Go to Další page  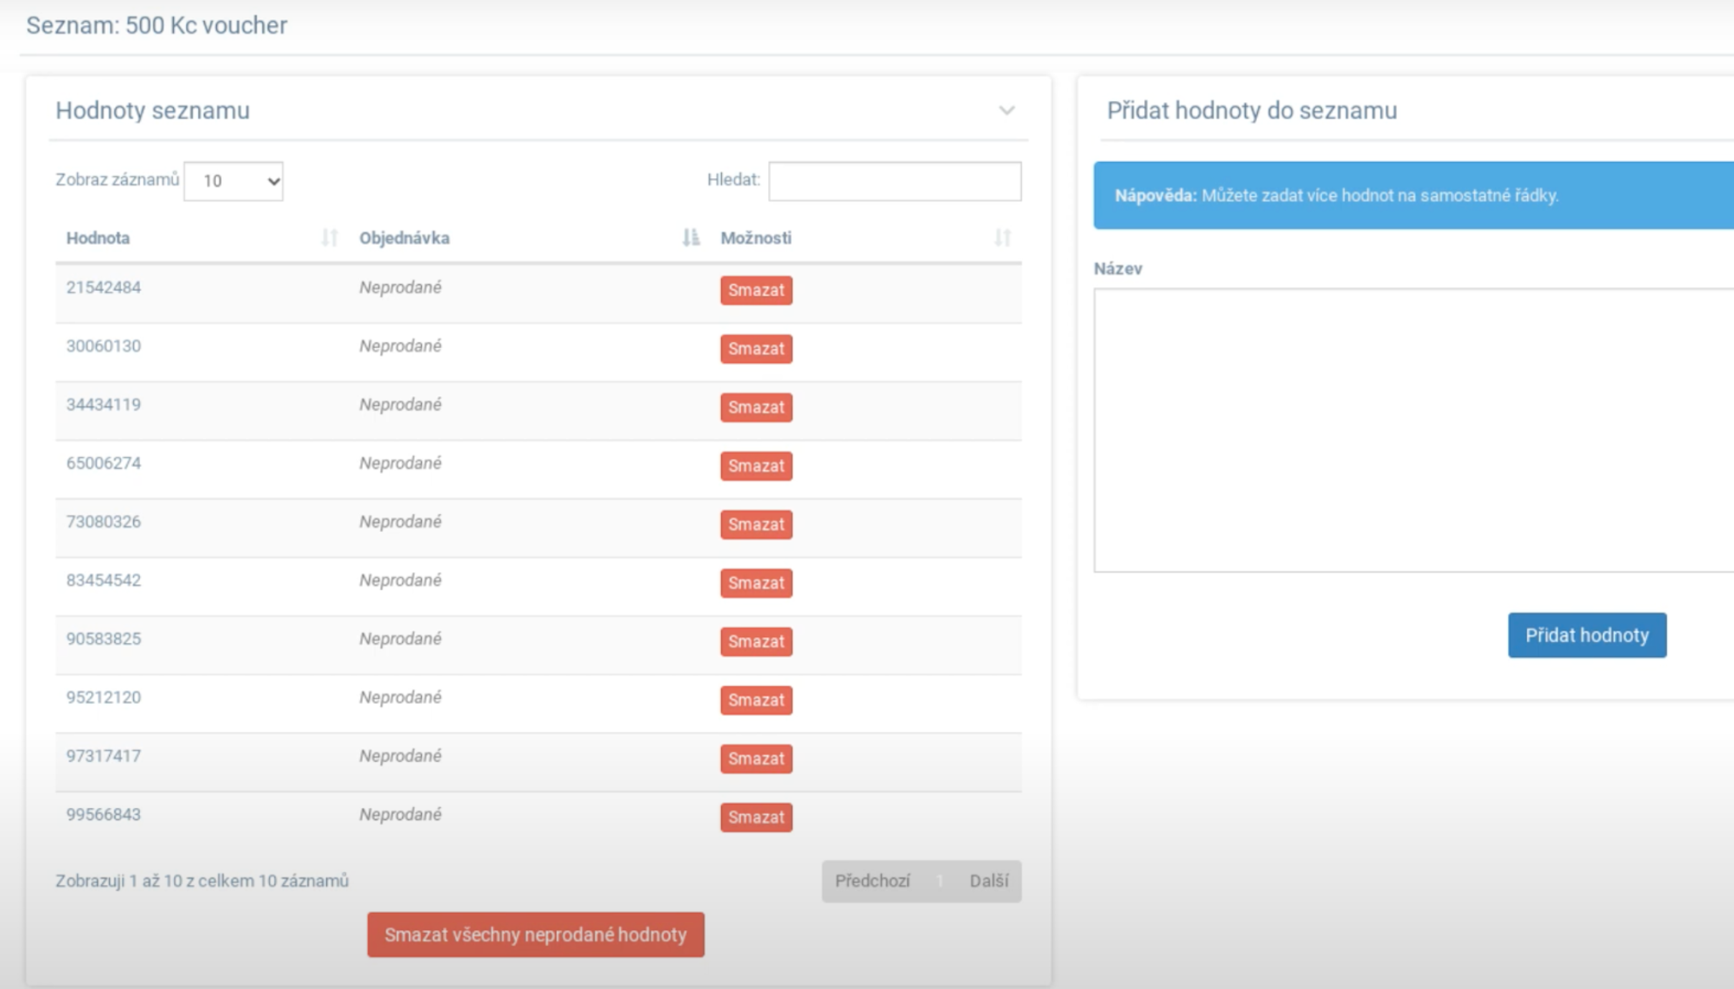(x=989, y=881)
